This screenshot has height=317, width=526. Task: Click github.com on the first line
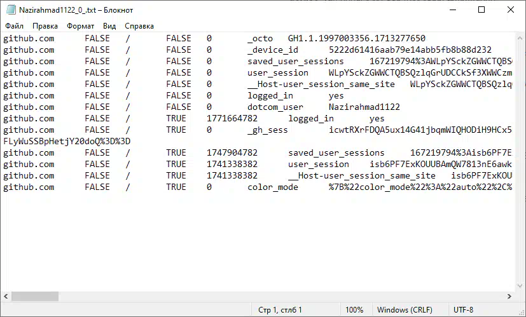click(29, 39)
